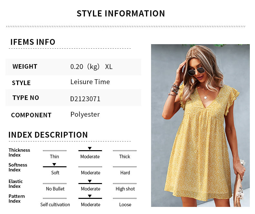Click the IFEMS INFO section title
255x214 pixels.
click(x=33, y=42)
